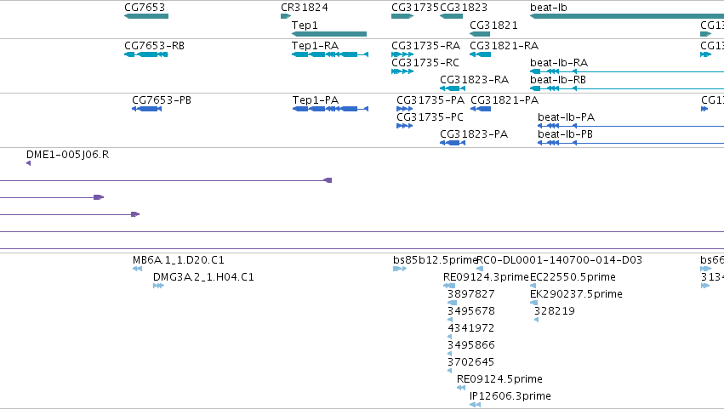This screenshot has width=724, height=409.
Task: Click the 3495866 feature label
Action: [x=471, y=345]
